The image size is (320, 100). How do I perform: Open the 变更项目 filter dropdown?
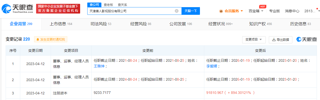point(254,40)
